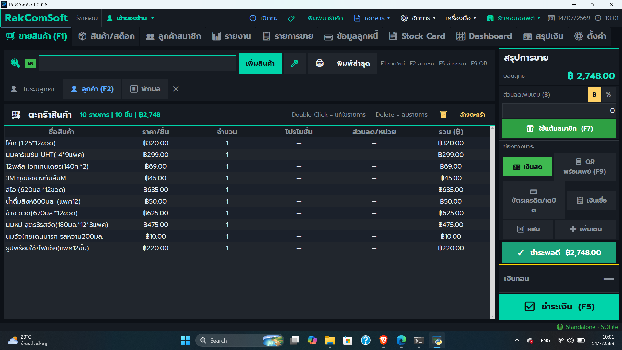This screenshot has height=350, width=622.
Task: Click the cart list vertical scrollbar
Action: pos(492,222)
